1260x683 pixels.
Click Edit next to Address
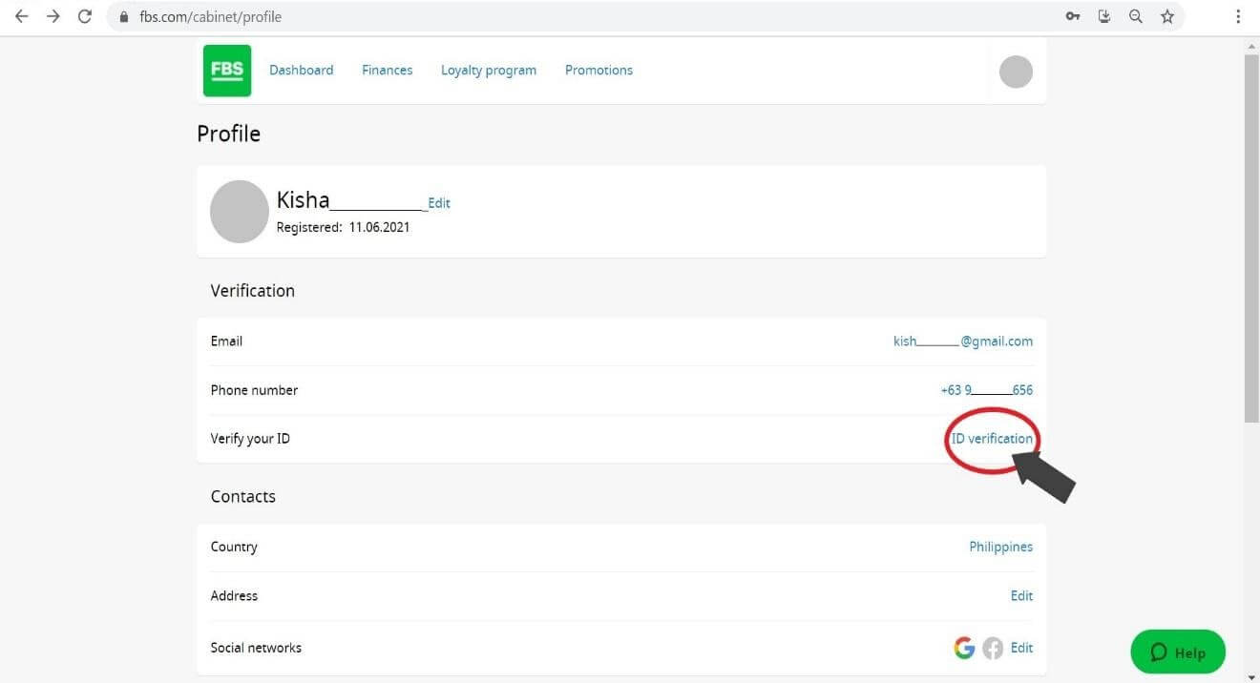pyautogui.click(x=1021, y=595)
